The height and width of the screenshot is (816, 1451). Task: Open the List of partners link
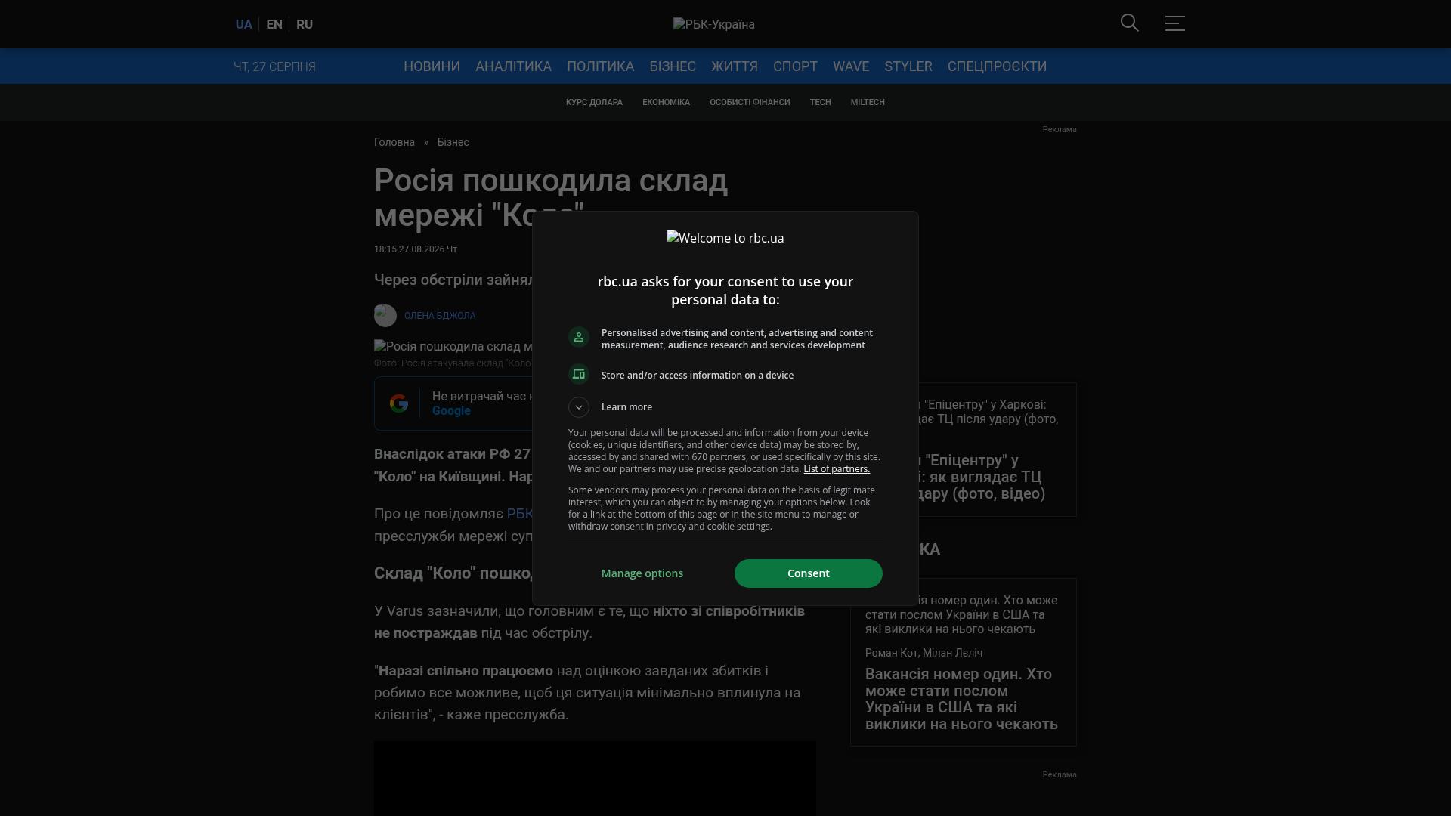pyautogui.click(x=837, y=469)
